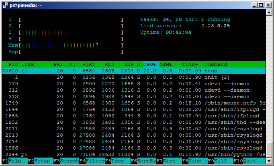
Task: Click F3 Search at bottom bar
Action: click(66, 161)
